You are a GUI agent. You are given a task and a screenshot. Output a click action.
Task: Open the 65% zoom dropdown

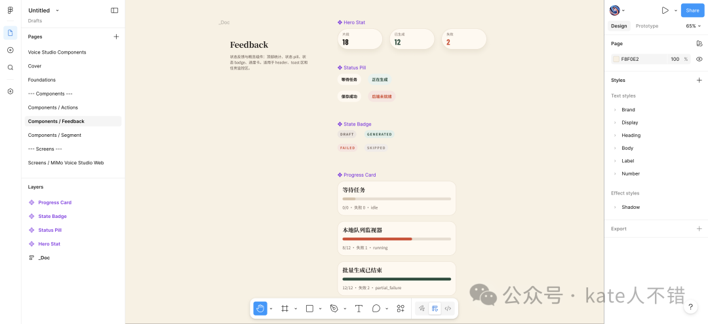pos(694,26)
